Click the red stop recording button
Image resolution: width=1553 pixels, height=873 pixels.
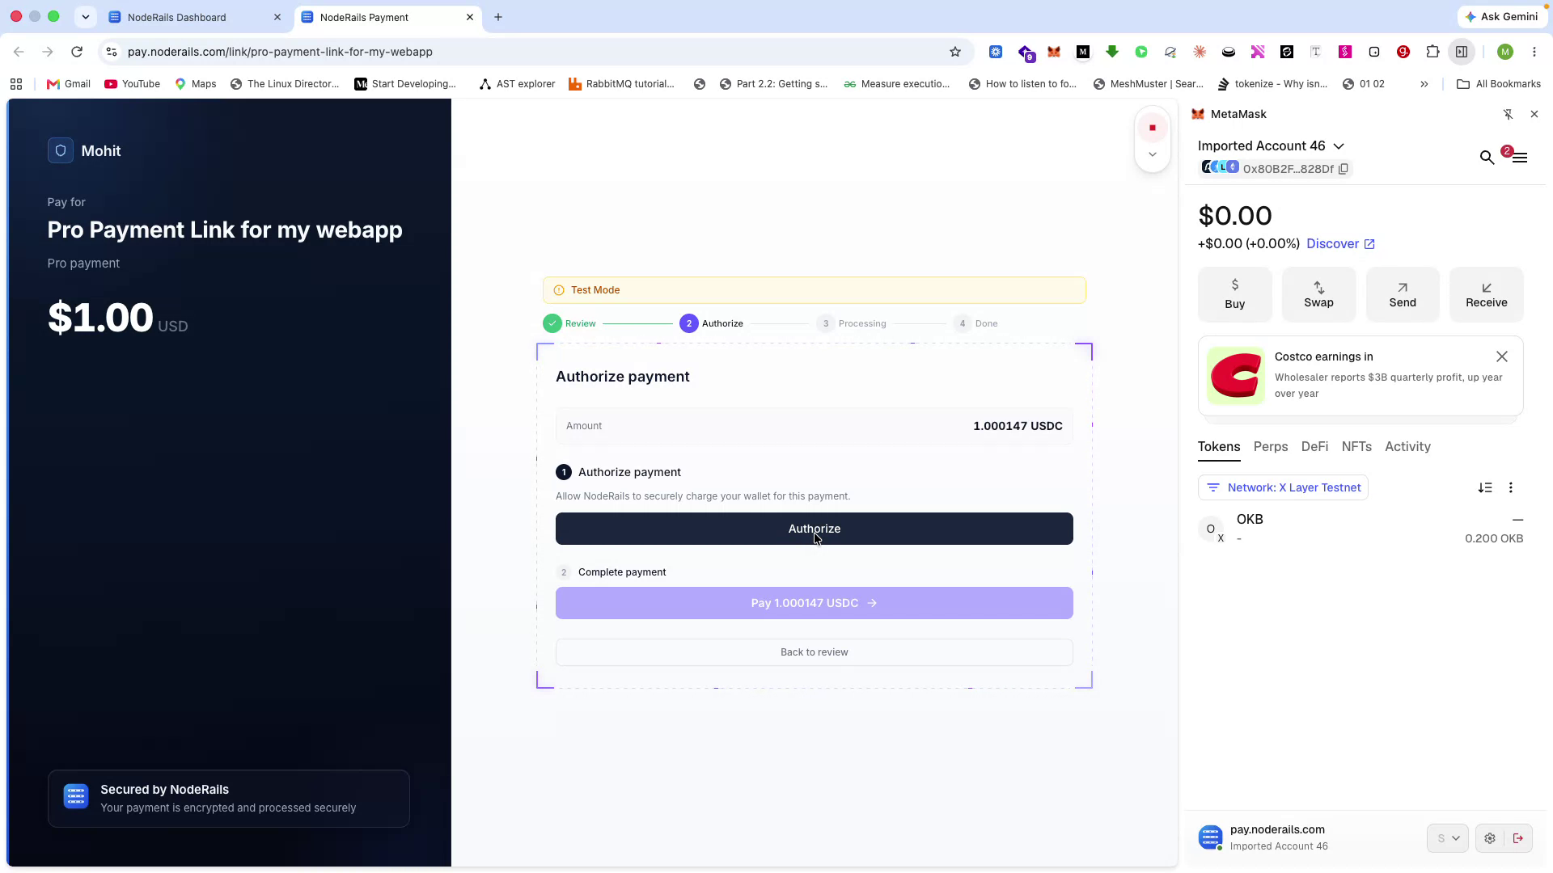point(1153,128)
